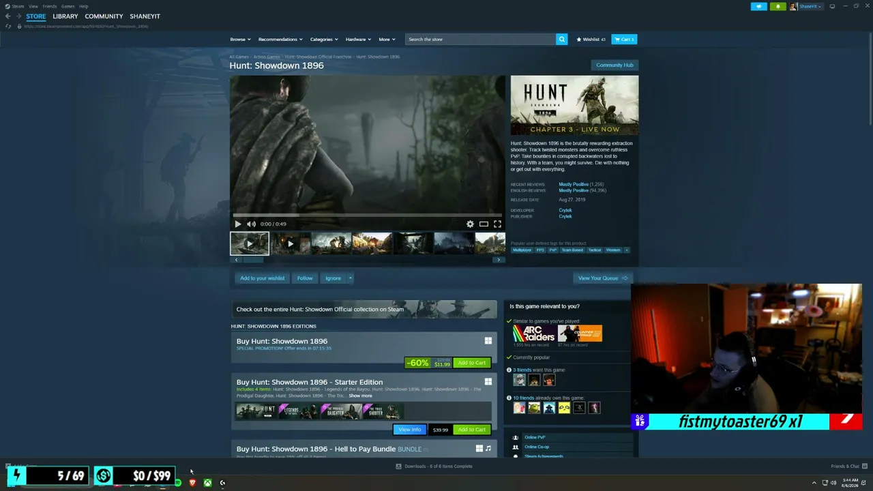873x491 pixels.
Task: Enter fullscreen on the trailer video
Action: point(497,224)
